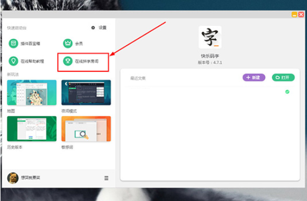
Task: Open 设置 via the gear icon
Action: pos(93,28)
